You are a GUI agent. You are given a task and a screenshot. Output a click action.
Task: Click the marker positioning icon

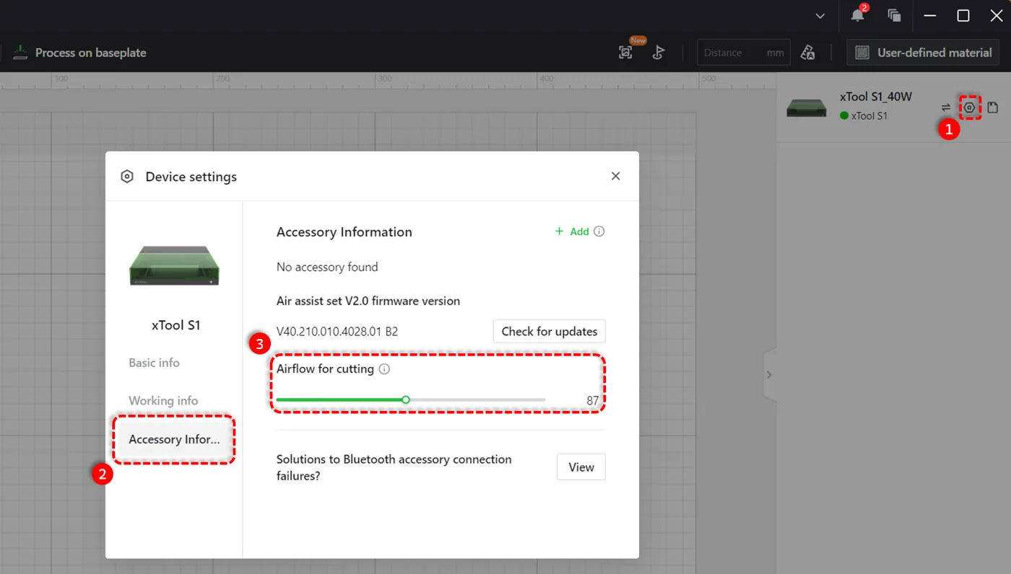658,53
